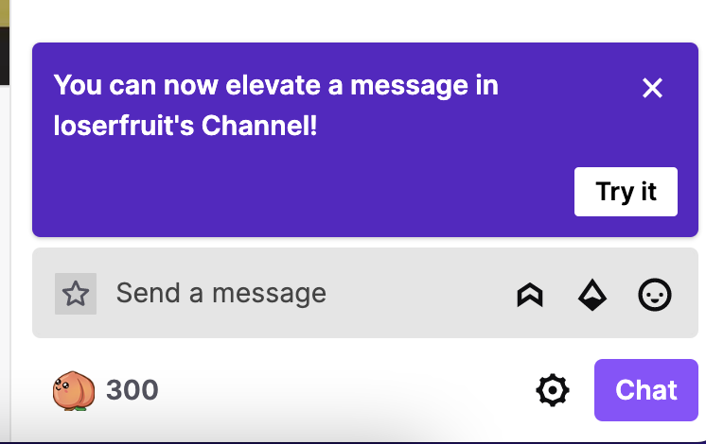Click the peach channel points icon
Viewport: 706px width, 444px height.
click(74, 390)
